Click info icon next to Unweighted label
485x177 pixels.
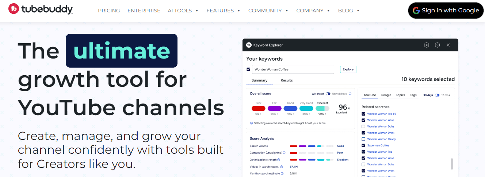point(350,94)
